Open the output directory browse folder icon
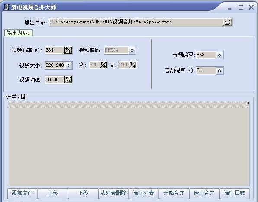This screenshot has width=258, height=202. point(228,22)
